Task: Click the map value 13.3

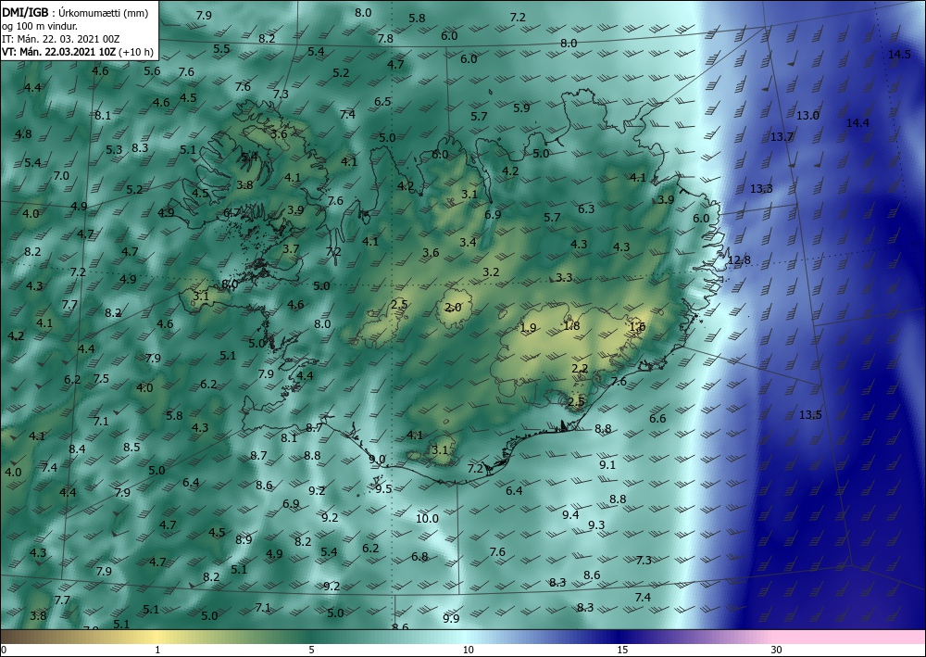Action: click(x=761, y=189)
